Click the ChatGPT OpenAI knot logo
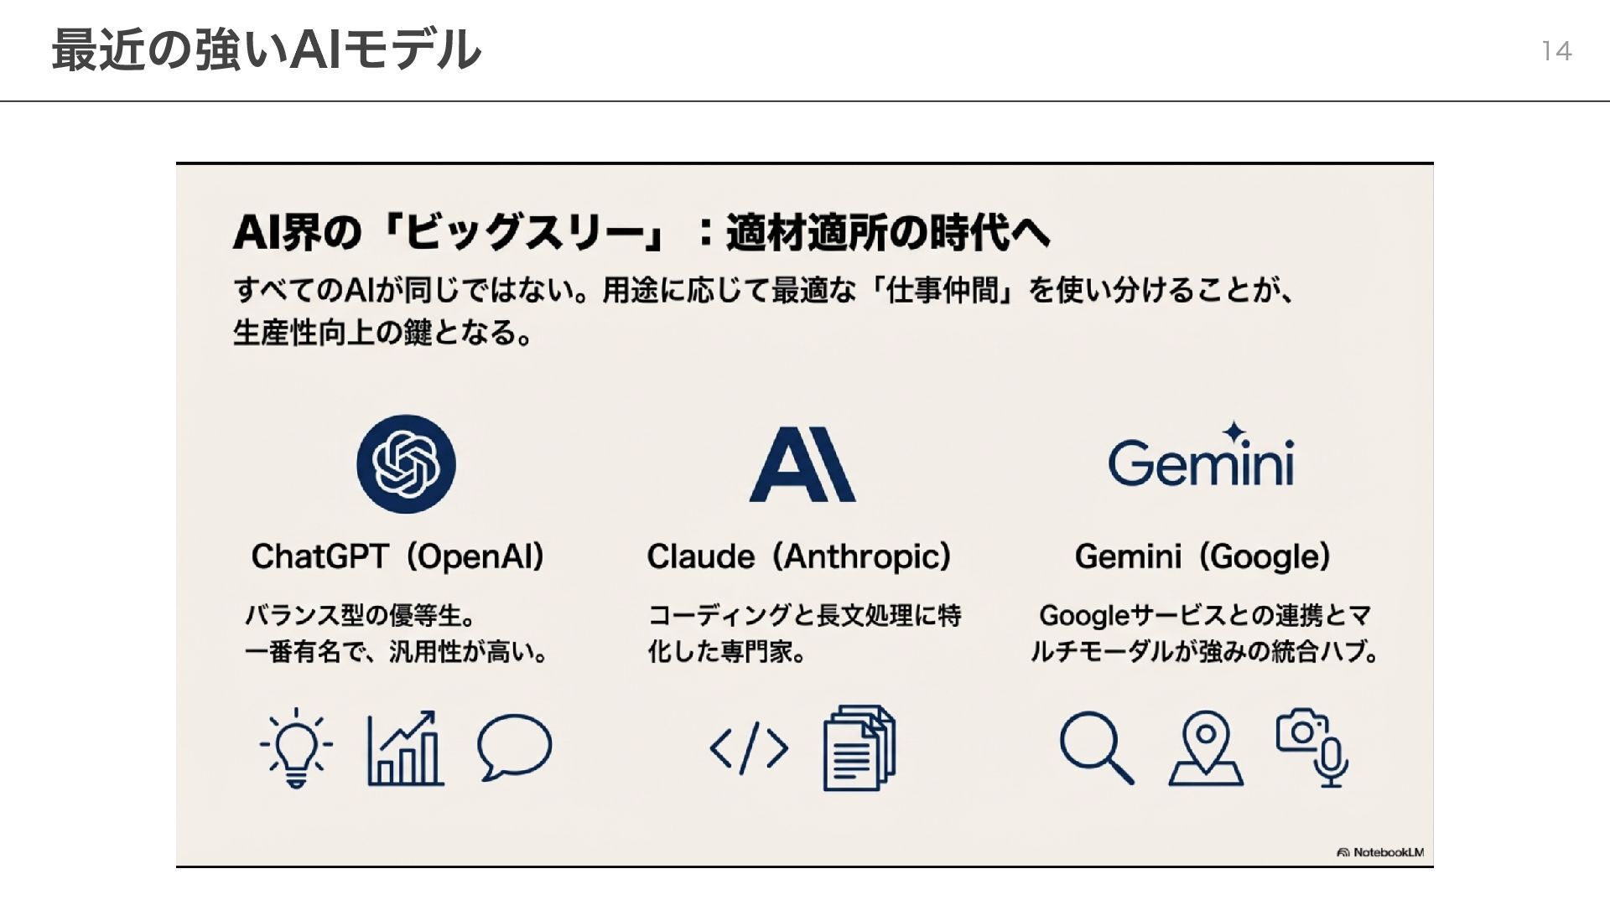 (x=406, y=463)
